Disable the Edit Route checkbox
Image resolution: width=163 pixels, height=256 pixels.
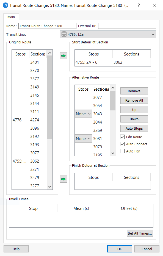click(x=122, y=137)
